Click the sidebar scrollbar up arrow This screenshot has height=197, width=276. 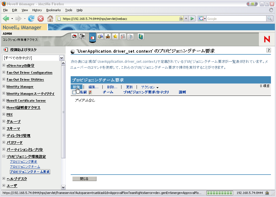pos(63,63)
